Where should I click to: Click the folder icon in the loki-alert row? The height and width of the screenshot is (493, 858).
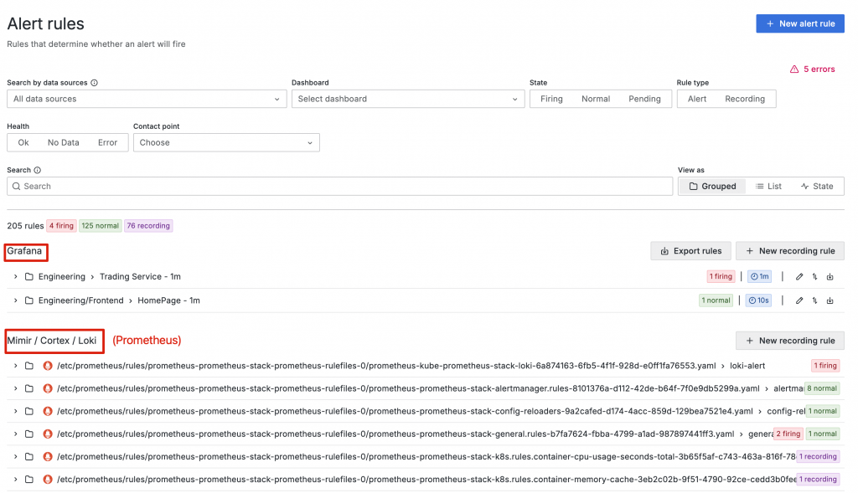tap(29, 366)
